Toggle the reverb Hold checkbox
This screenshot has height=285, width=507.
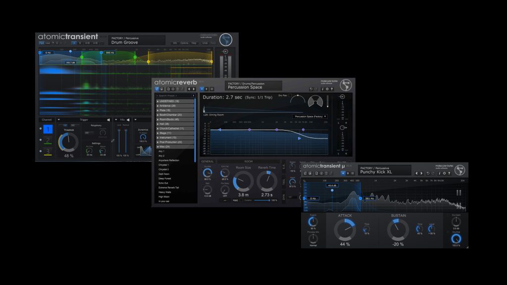coord(241,200)
